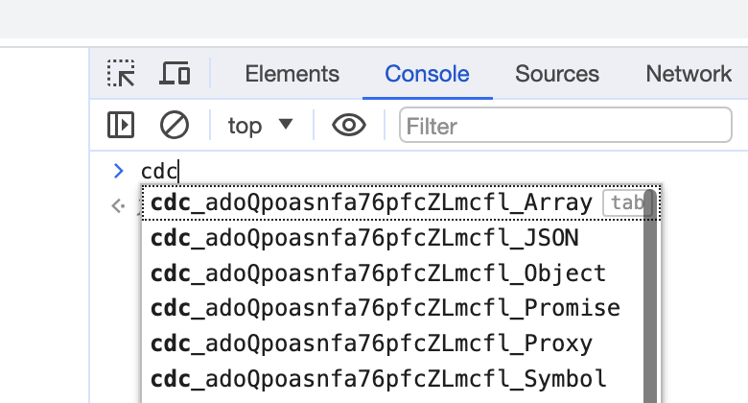The width and height of the screenshot is (748, 403).
Task: Open the top context dropdown
Action: pos(259,125)
